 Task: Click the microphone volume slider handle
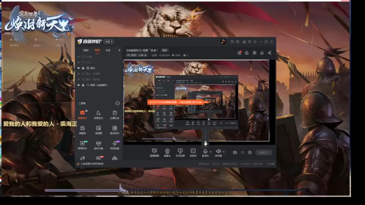205,143
